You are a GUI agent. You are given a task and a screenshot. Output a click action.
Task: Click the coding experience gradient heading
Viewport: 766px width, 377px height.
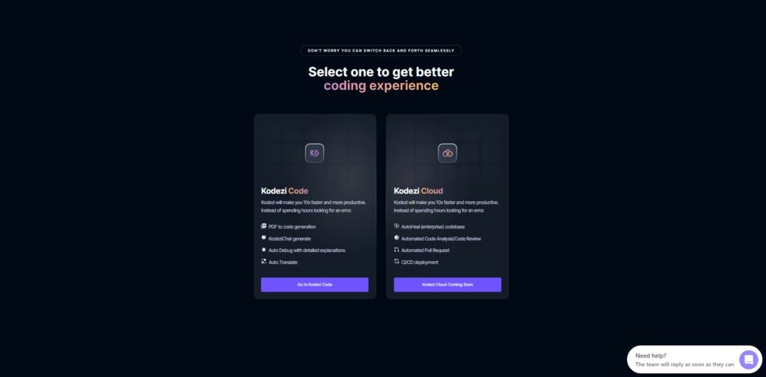[x=381, y=86]
